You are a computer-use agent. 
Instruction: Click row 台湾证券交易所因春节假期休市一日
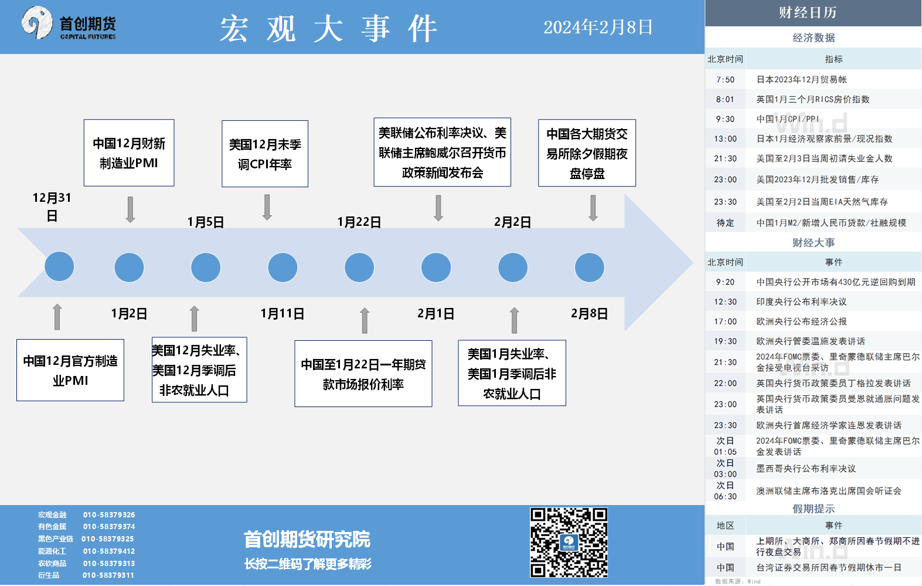coord(813,567)
